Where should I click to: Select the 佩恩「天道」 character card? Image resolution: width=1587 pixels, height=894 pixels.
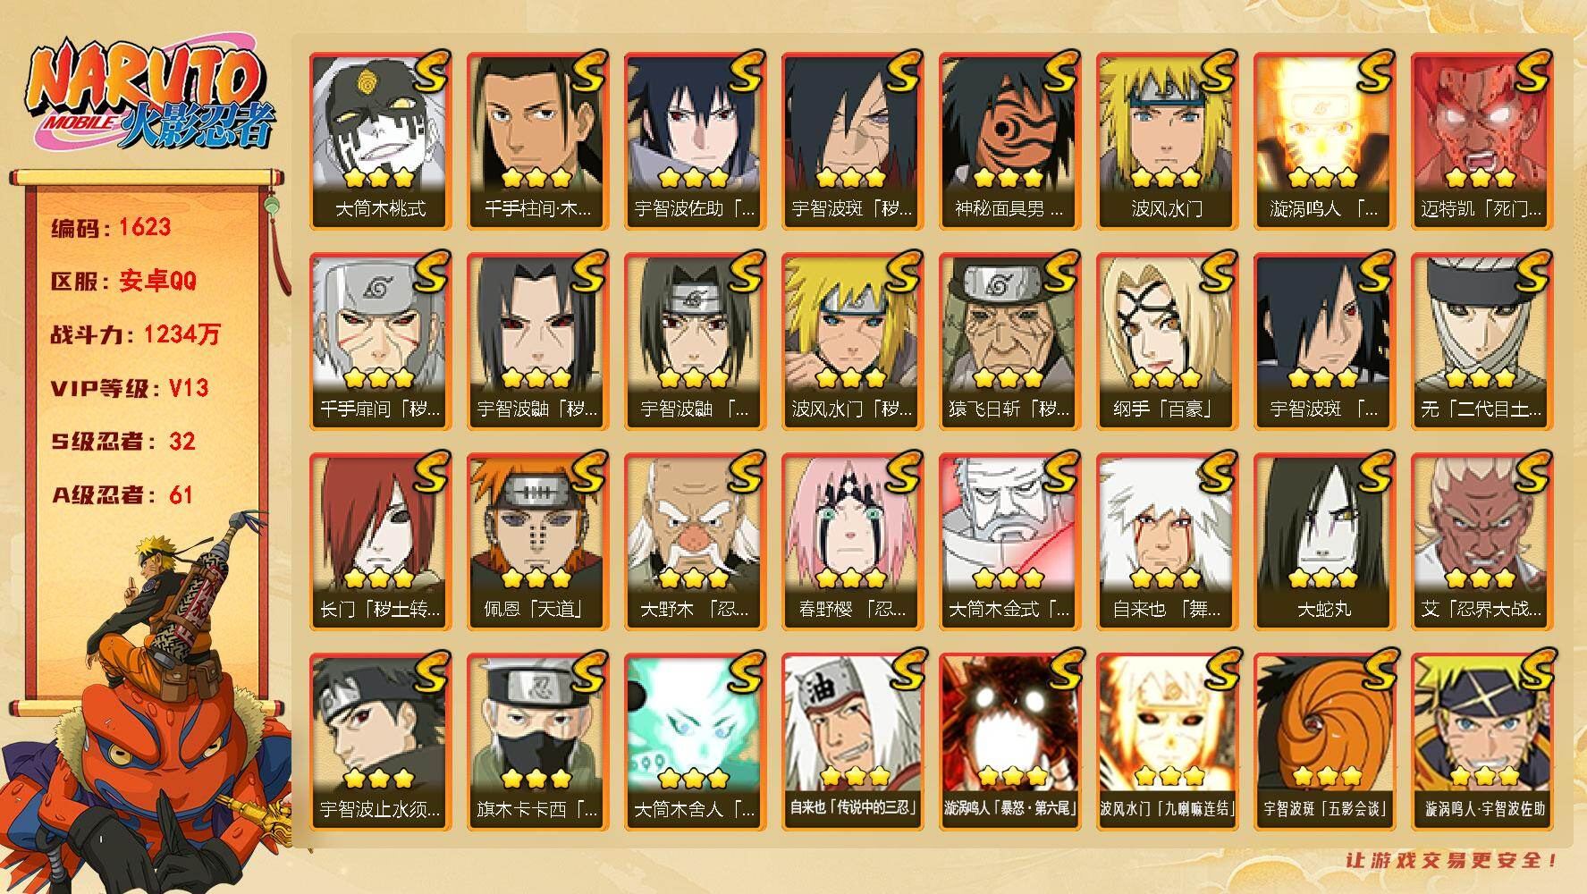pos(537,542)
